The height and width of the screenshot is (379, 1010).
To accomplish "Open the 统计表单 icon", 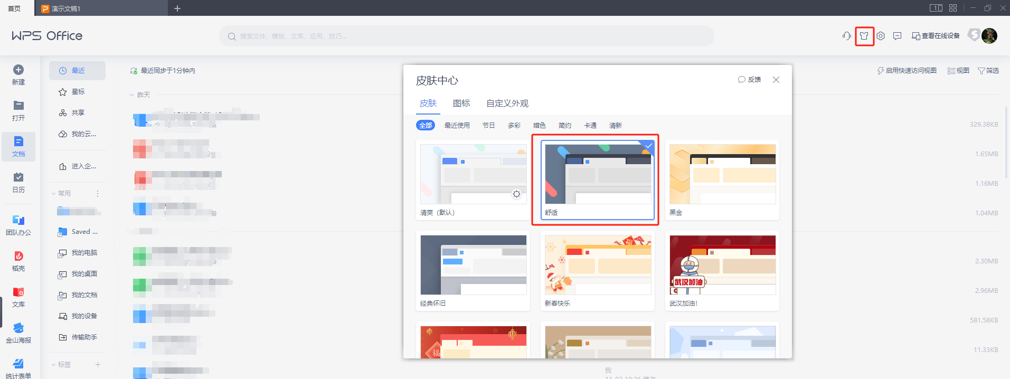I will coord(18,364).
